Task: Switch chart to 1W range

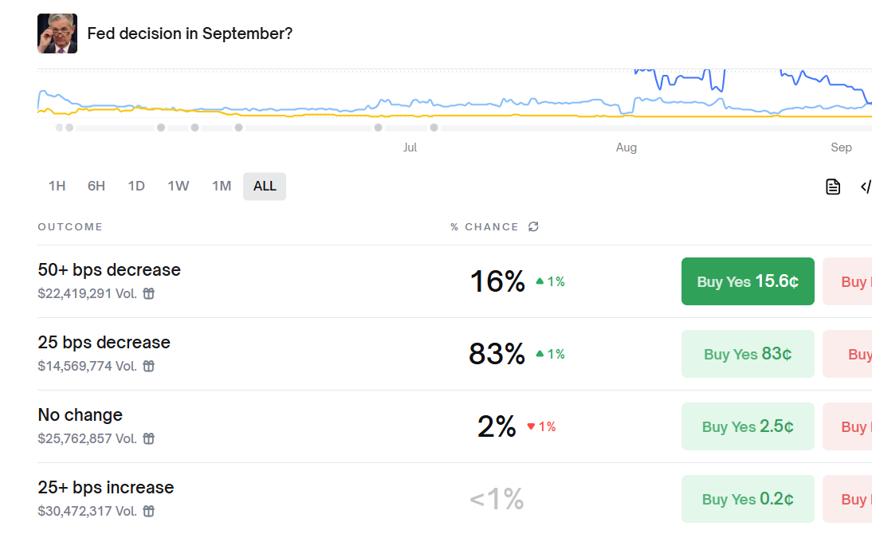Action: [179, 186]
